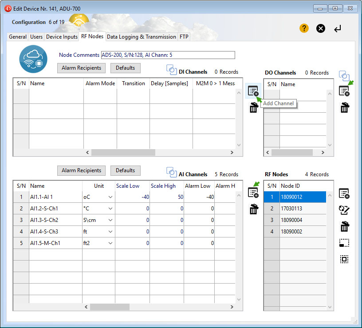This screenshot has width=362, height=328.
Task: Click the Alarm Mode column header
Action: point(100,83)
